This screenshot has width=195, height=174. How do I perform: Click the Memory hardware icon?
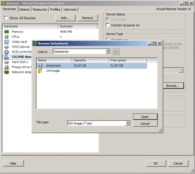point(7,32)
